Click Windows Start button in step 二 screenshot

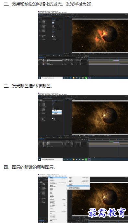[39, 78]
